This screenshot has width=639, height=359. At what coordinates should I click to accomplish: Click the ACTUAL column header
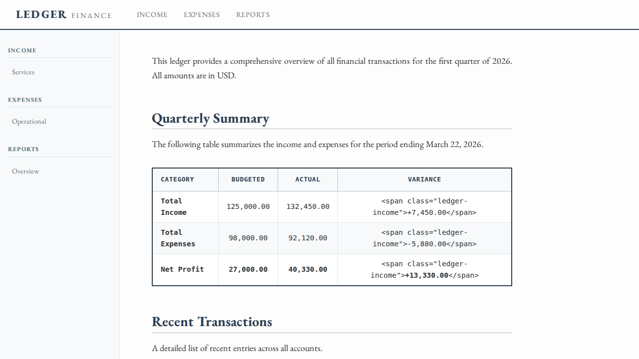(308, 179)
